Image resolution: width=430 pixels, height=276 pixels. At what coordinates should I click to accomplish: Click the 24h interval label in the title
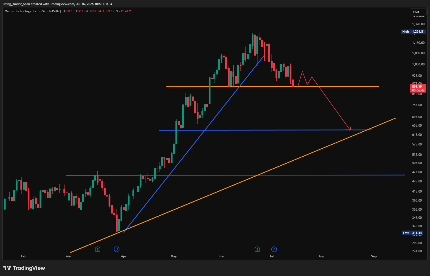coord(44,11)
